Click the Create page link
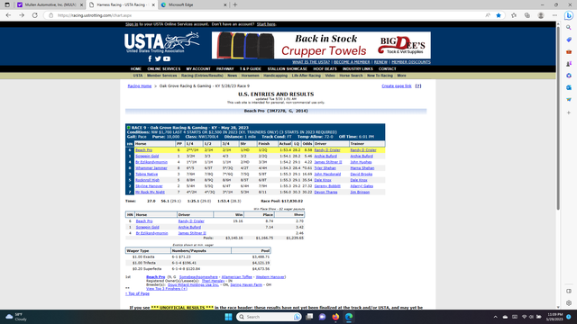The image size is (577, 324). 397,86
